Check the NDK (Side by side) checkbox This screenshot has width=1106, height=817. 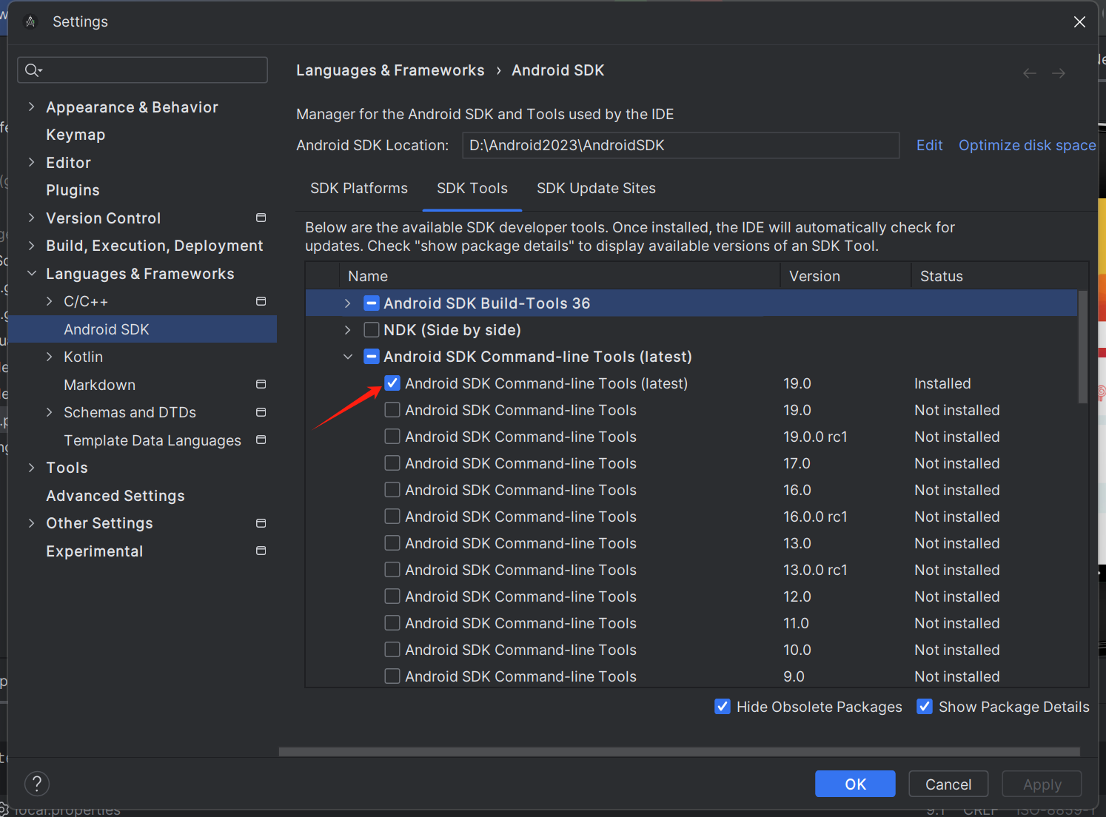[x=372, y=330]
